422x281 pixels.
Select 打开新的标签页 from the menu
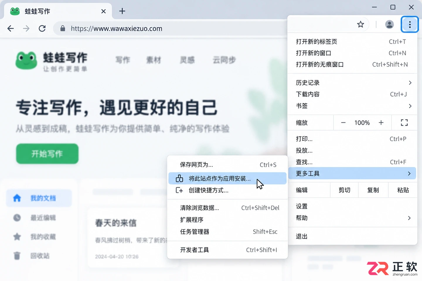352,42
